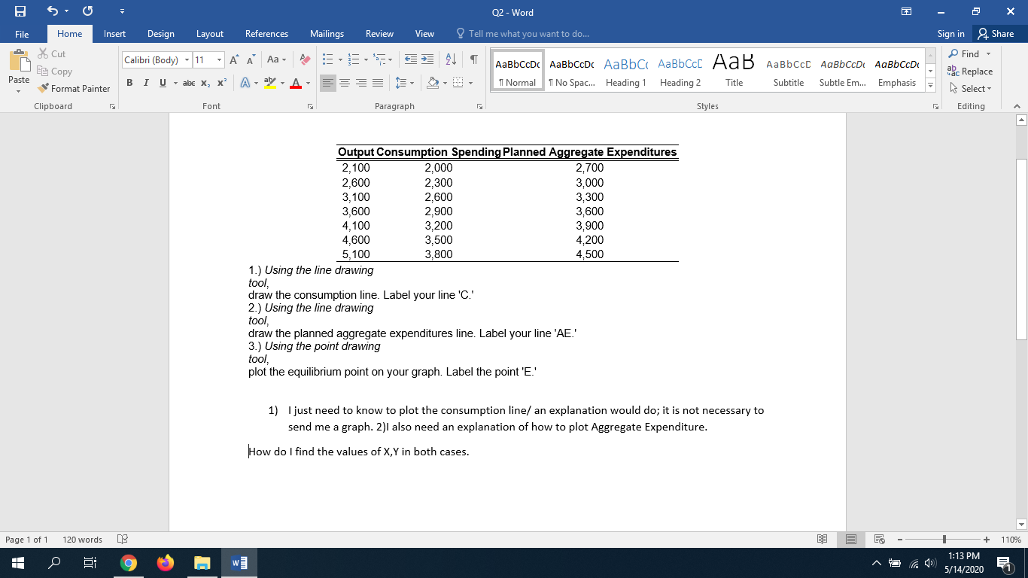This screenshot has height=578, width=1028.
Task: Apply the Format Painter
Action: (x=73, y=88)
